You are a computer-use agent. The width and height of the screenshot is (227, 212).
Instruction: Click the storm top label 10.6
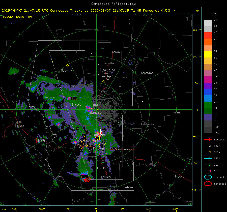tap(84, 177)
